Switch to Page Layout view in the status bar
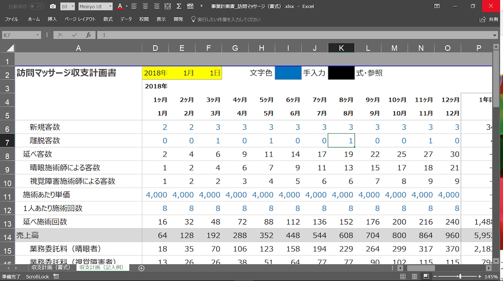 point(414,276)
